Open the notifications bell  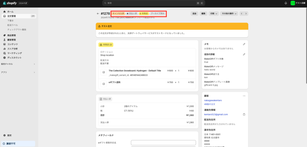point(286,3)
